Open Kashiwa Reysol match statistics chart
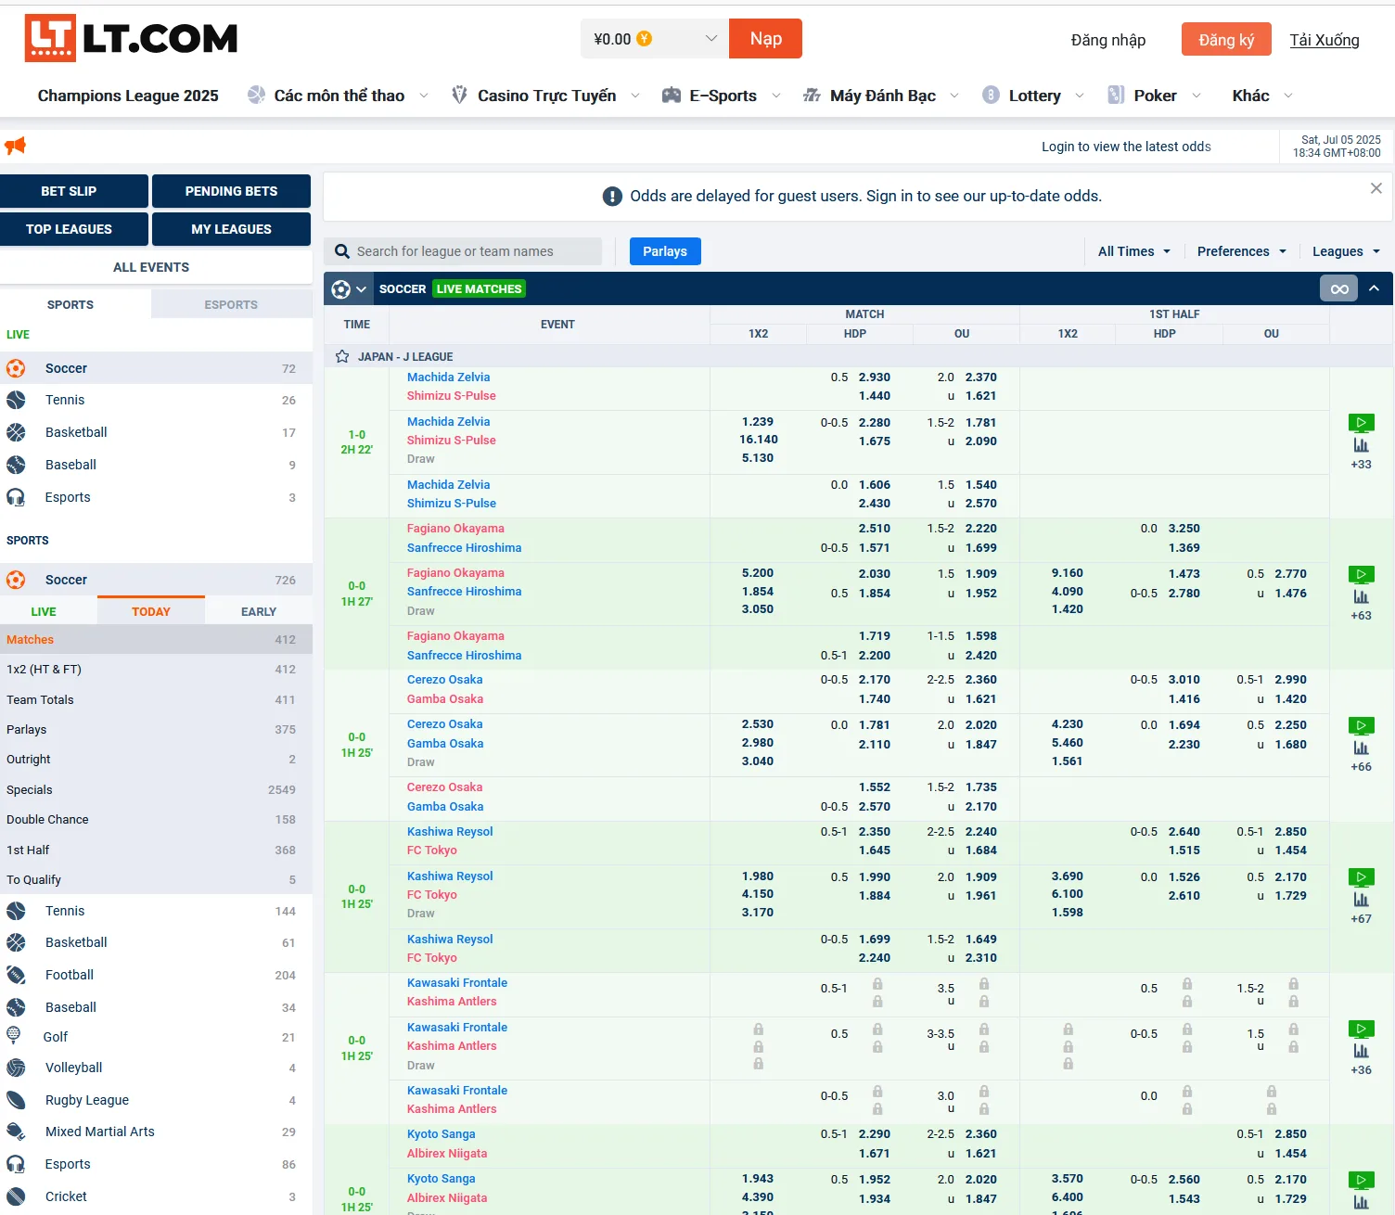This screenshot has height=1215, width=1395. click(x=1361, y=900)
